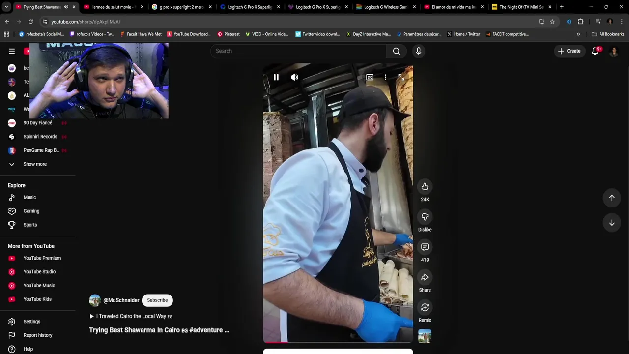Viewport: 629px width, 354px height.
Task: Open 'I Traveled Cairo the Local Way' video link
Action: (x=131, y=316)
